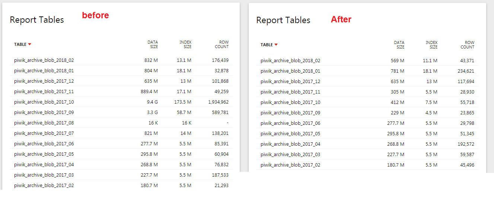This screenshot has height=199, width=494.
Task: Click piwik_archive_blob_2018_02 in the row with 43,371
Action: 290,60
